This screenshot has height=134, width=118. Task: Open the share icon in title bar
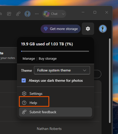pyautogui.click(x=9, y=14)
